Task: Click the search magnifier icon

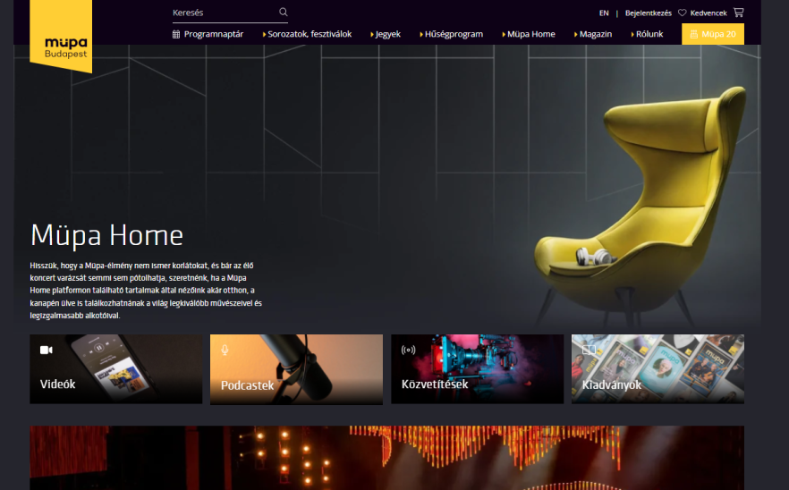Action: [284, 13]
